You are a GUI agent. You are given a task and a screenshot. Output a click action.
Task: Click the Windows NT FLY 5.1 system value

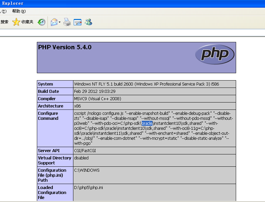point(146,84)
